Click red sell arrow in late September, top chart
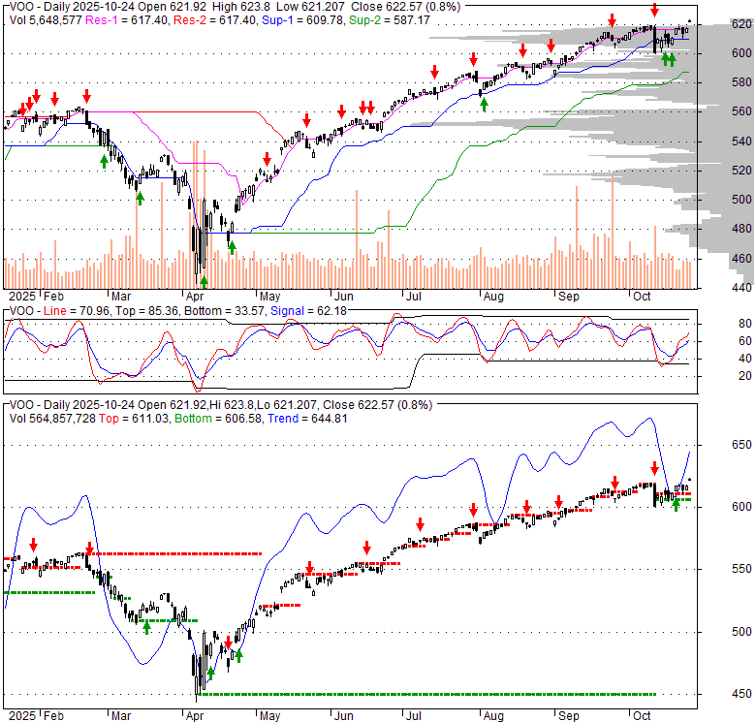 pos(612,20)
